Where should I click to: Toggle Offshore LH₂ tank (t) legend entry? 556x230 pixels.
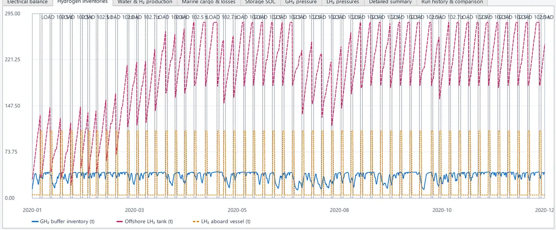(145, 221)
